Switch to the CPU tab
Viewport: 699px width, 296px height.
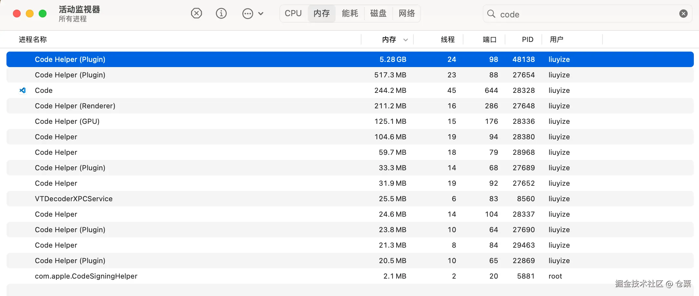click(293, 14)
